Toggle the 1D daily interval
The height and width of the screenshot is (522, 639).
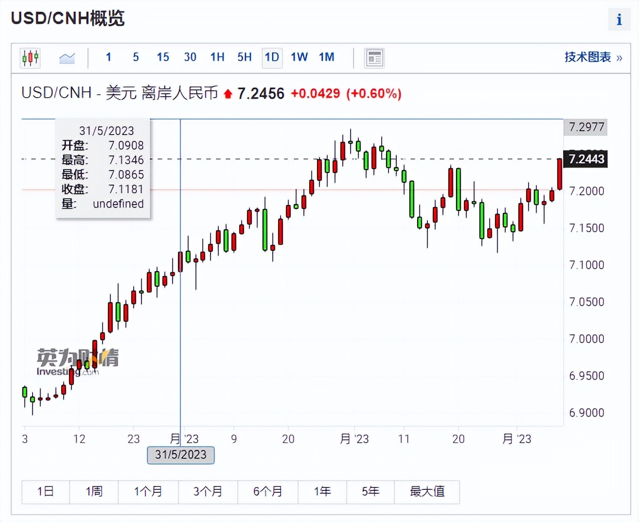(272, 57)
